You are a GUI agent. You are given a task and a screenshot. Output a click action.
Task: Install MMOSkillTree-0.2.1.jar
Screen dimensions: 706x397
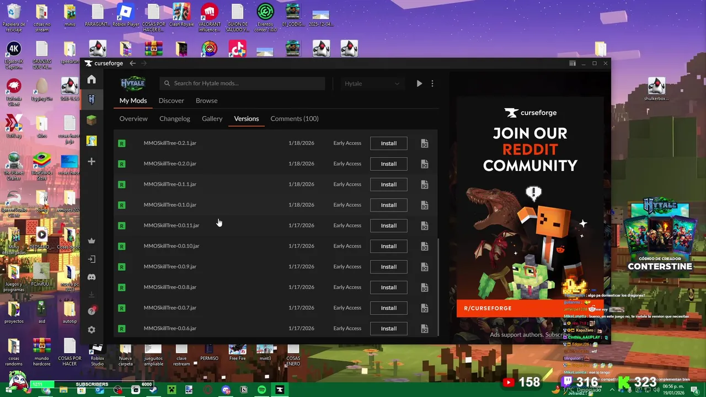pyautogui.click(x=389, y=143)
